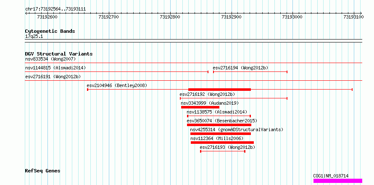Select the 17q25.1 band label
Image resolution: width=374 pixels, height=185 pixels.
click(34, 37)
